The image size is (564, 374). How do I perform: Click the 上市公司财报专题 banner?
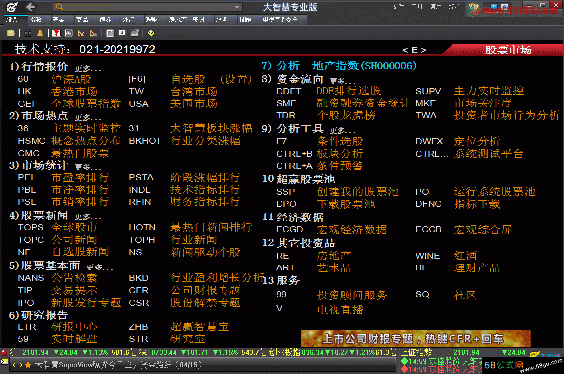click(x=415, y=338)
